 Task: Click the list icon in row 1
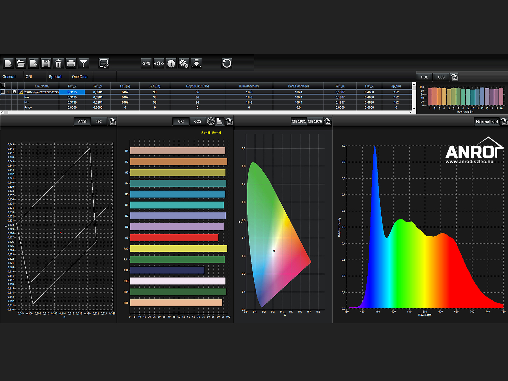14,92
